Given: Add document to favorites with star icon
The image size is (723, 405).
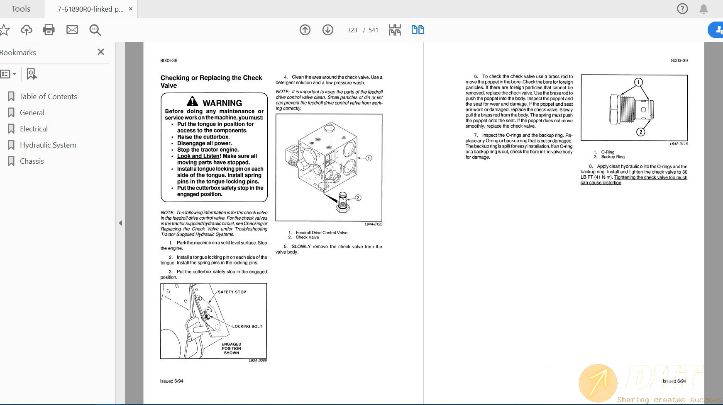Looking at the screenshot, I should coord(5,29).
